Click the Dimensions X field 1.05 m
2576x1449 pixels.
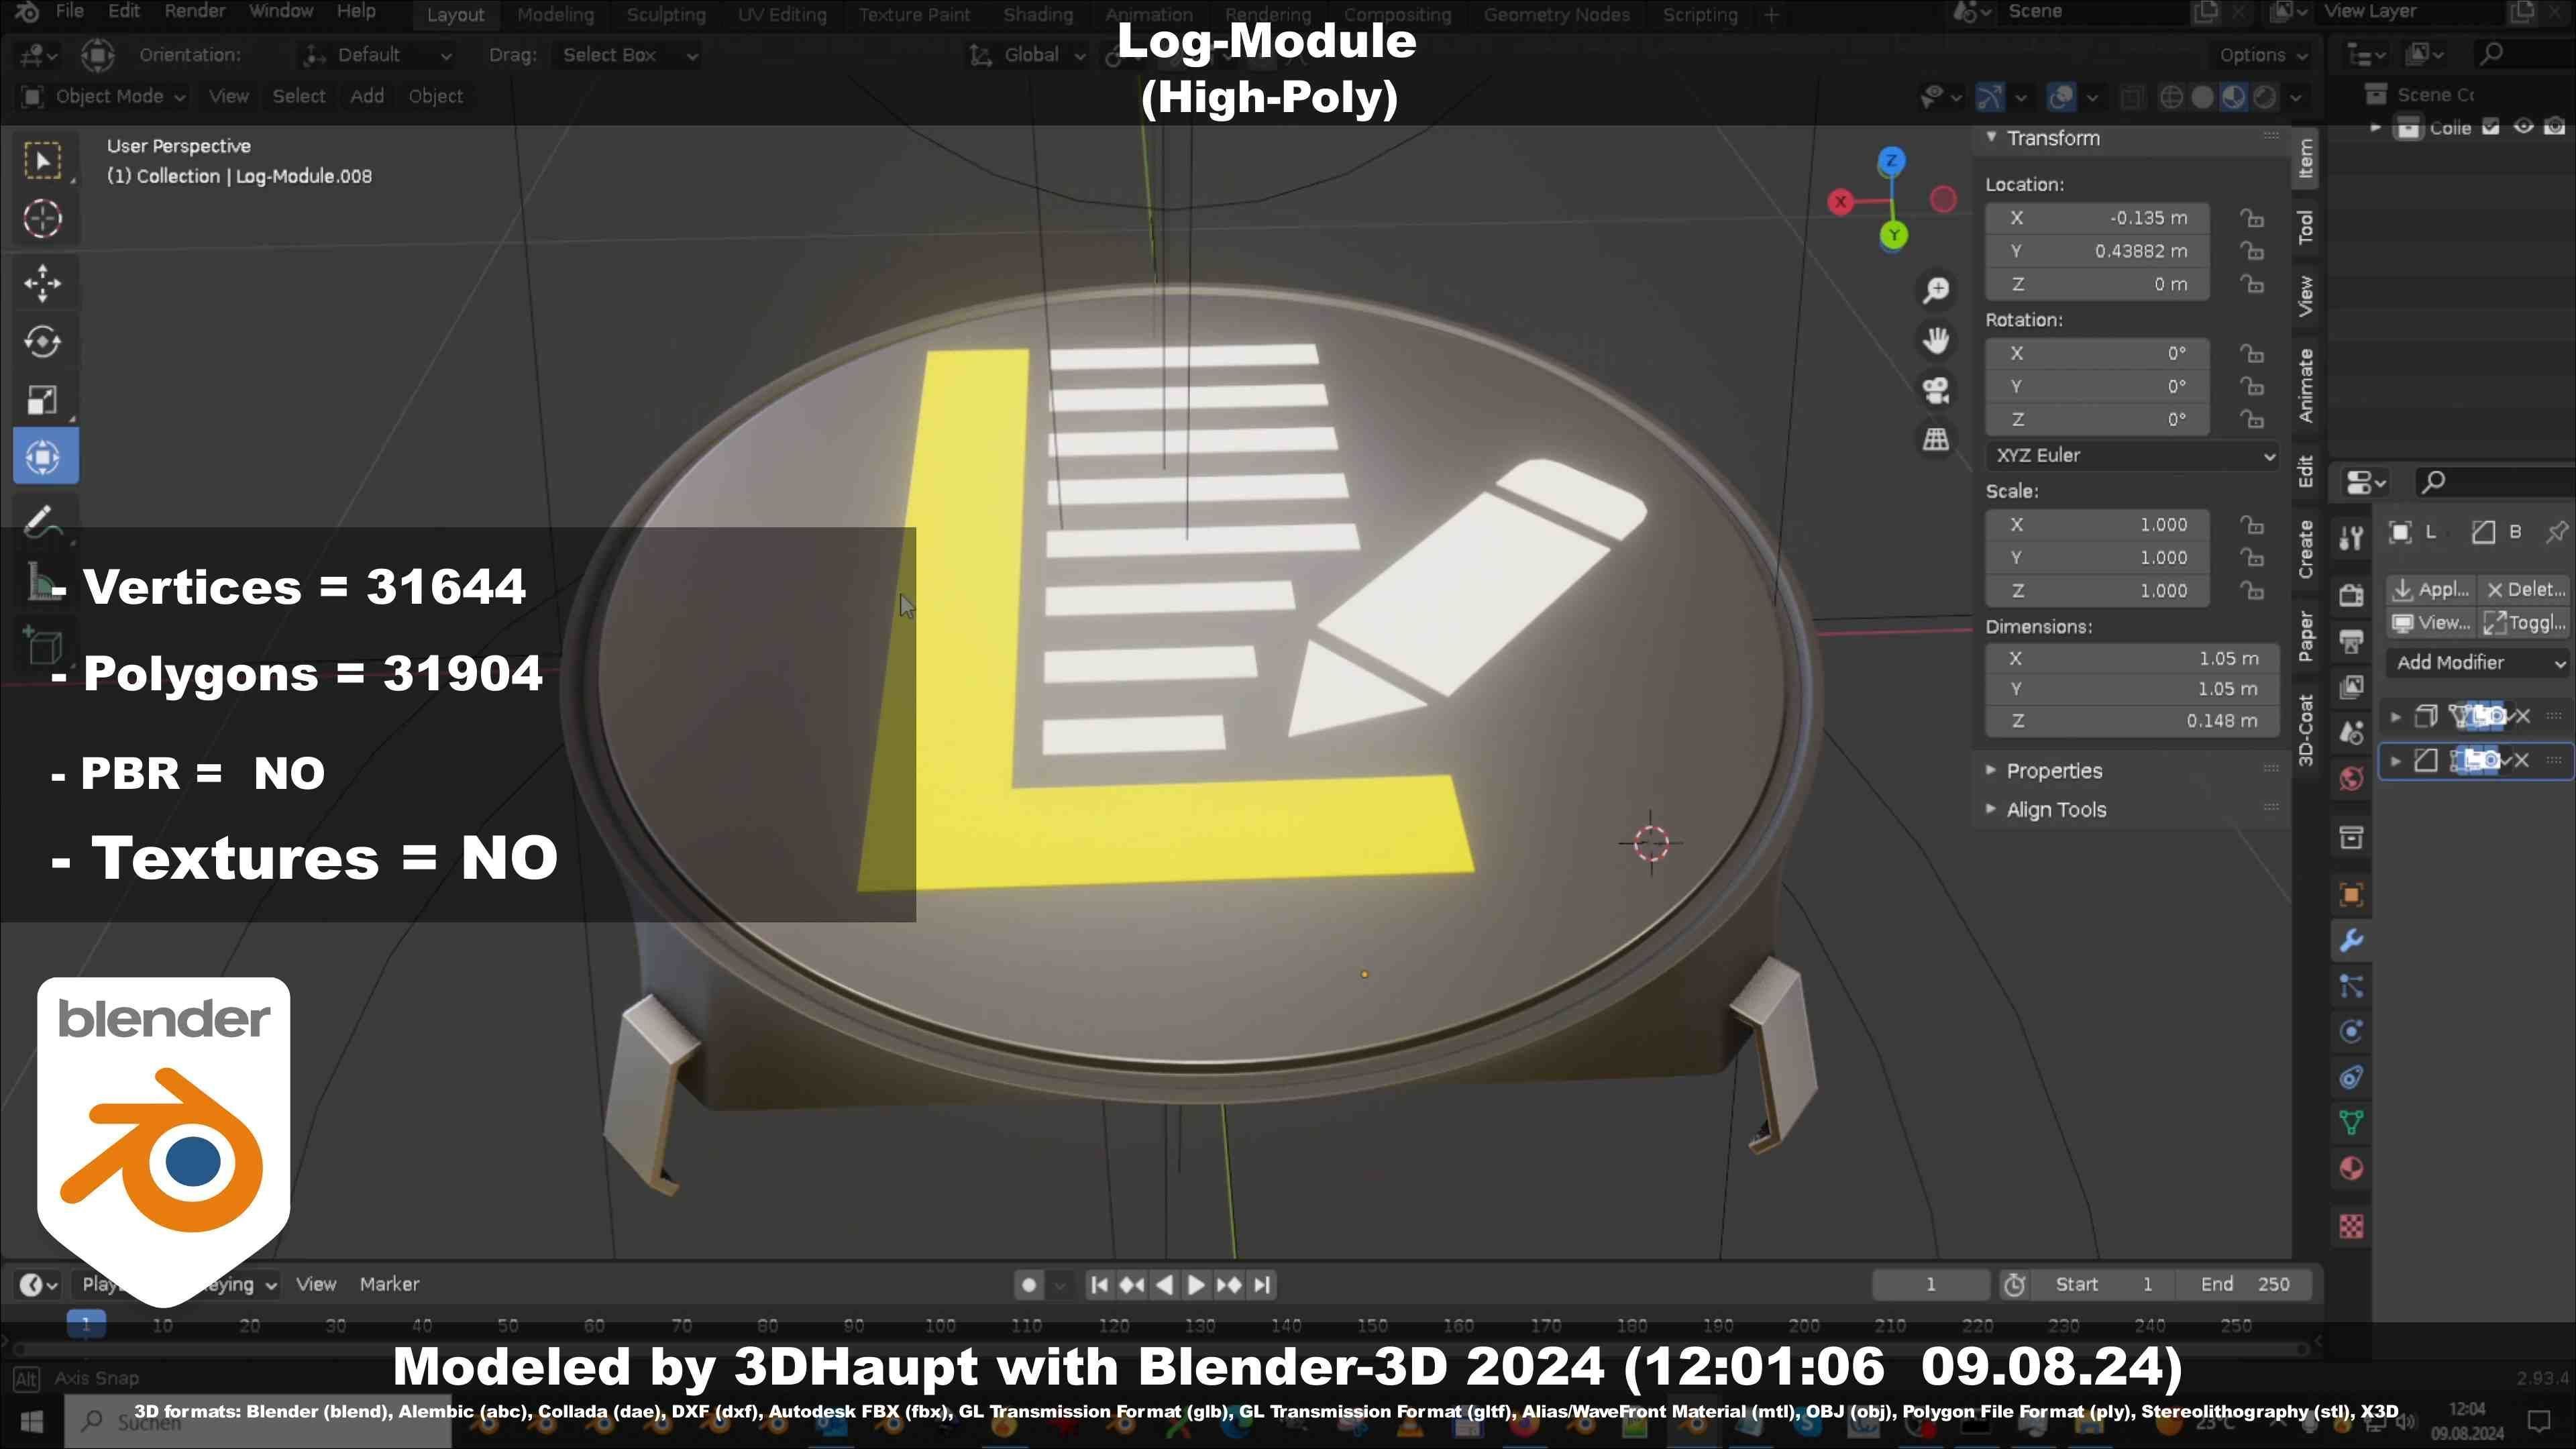[x=2132, y=659]
